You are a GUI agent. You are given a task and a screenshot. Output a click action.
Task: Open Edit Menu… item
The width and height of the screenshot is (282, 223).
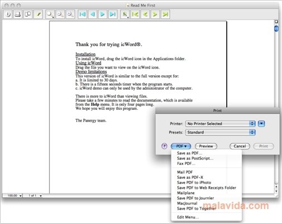206,217
